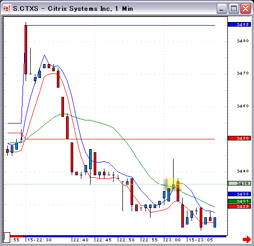Click the blue 3433 indicator label
This screenshot has height=246, width=254.
tap(239, 194)
